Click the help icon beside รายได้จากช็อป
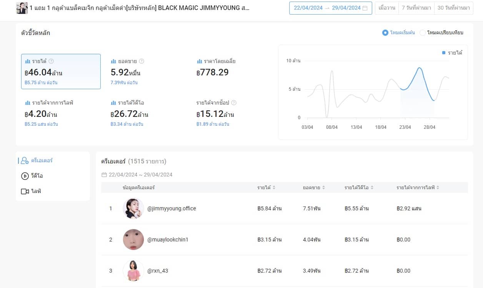The width and height of the screenshot is (483, 288). tap(234, 103)
